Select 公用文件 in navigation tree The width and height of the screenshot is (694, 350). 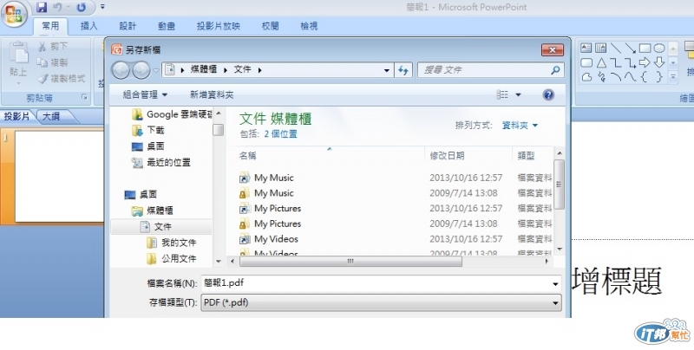coord(171,258)
